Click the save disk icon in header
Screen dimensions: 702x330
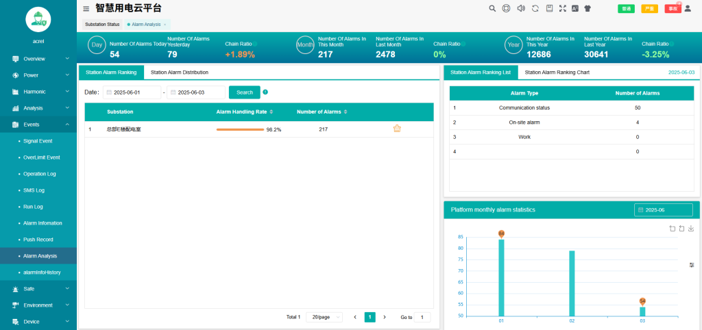549,8
